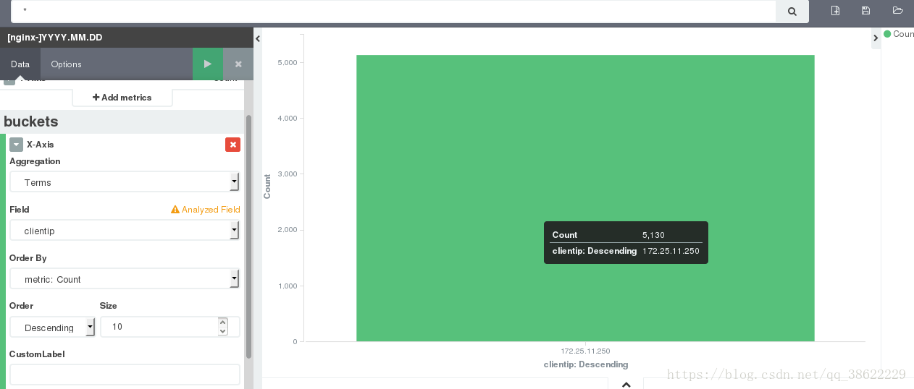Click the green Count legend dot
This screenshot has height=389, width=914.
[887, 34]
